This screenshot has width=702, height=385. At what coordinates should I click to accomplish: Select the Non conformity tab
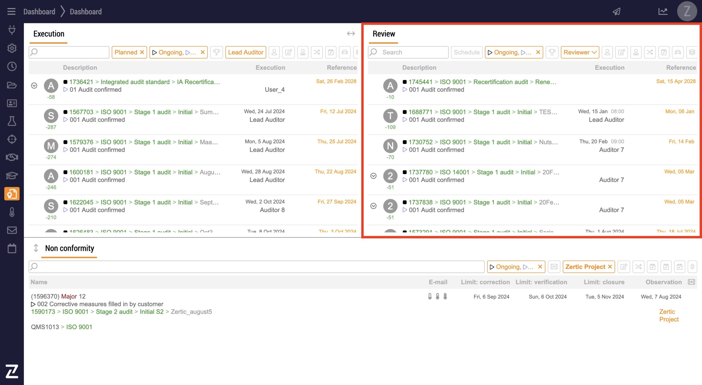point(69,248)
